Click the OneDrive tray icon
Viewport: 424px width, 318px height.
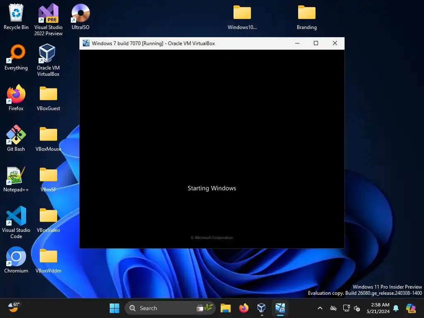coord(333,308)
